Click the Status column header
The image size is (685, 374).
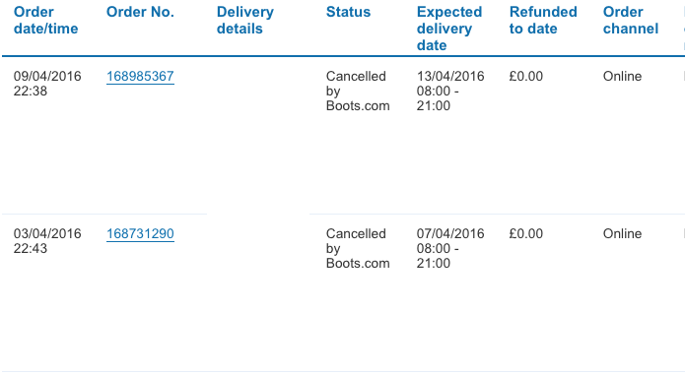pyautogui.click(x=348, y=12)
